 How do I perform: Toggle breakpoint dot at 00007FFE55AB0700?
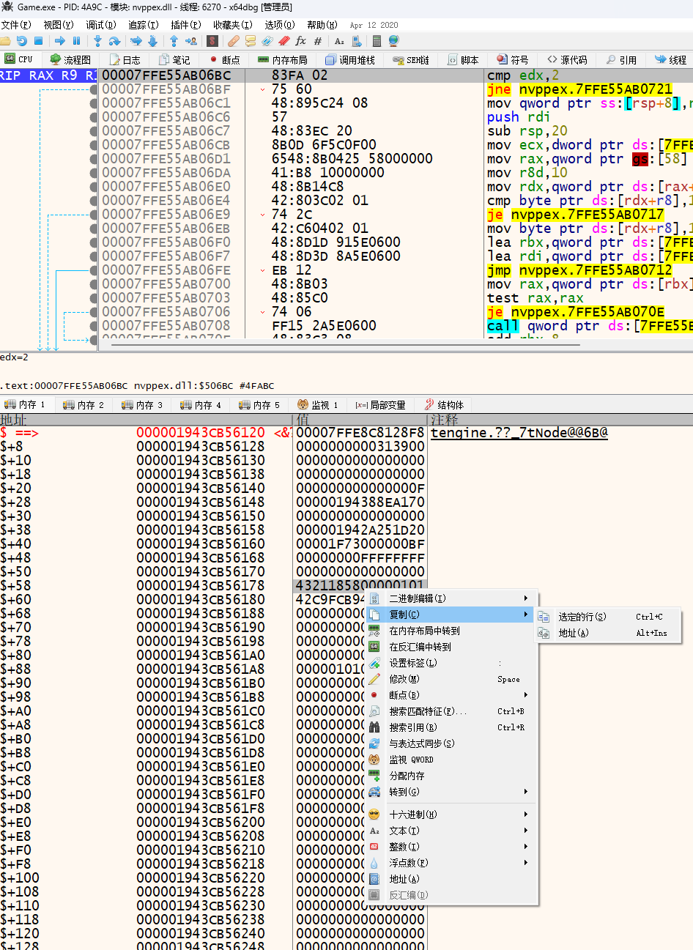click(93, 284)
